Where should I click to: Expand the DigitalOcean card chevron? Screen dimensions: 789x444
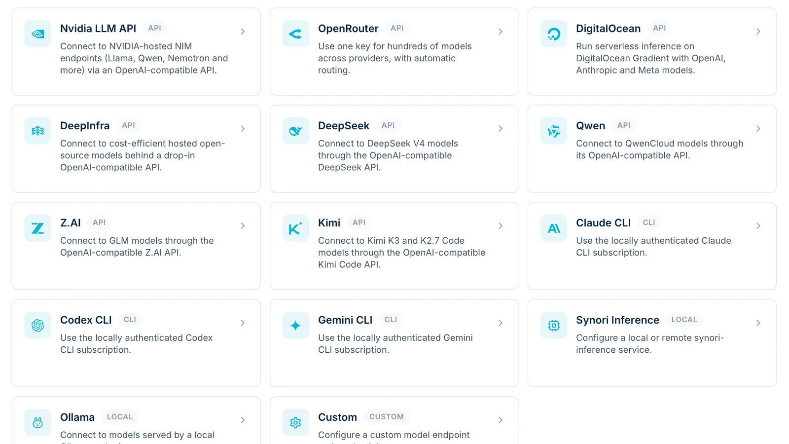pyautogui.click(x=758, y=32)
